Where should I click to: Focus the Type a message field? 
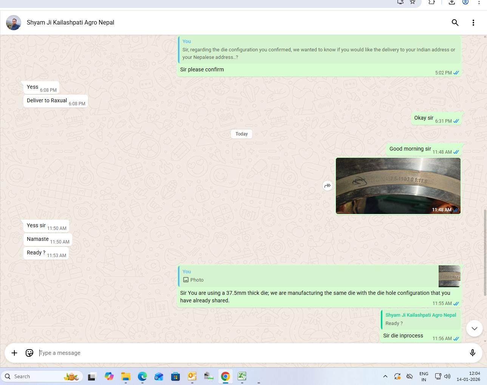249,353
